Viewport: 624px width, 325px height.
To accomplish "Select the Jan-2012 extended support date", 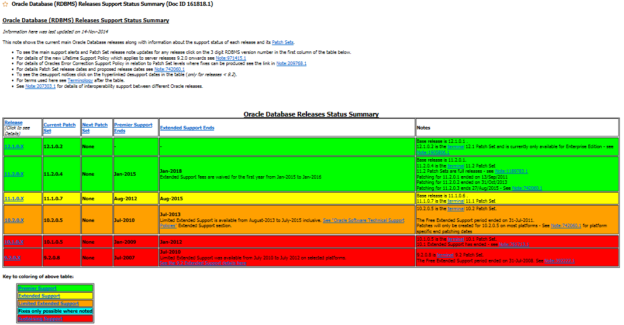I will tap(171, 242).
